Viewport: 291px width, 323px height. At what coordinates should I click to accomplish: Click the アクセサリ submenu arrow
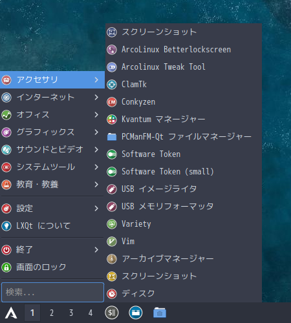[96, 80]
